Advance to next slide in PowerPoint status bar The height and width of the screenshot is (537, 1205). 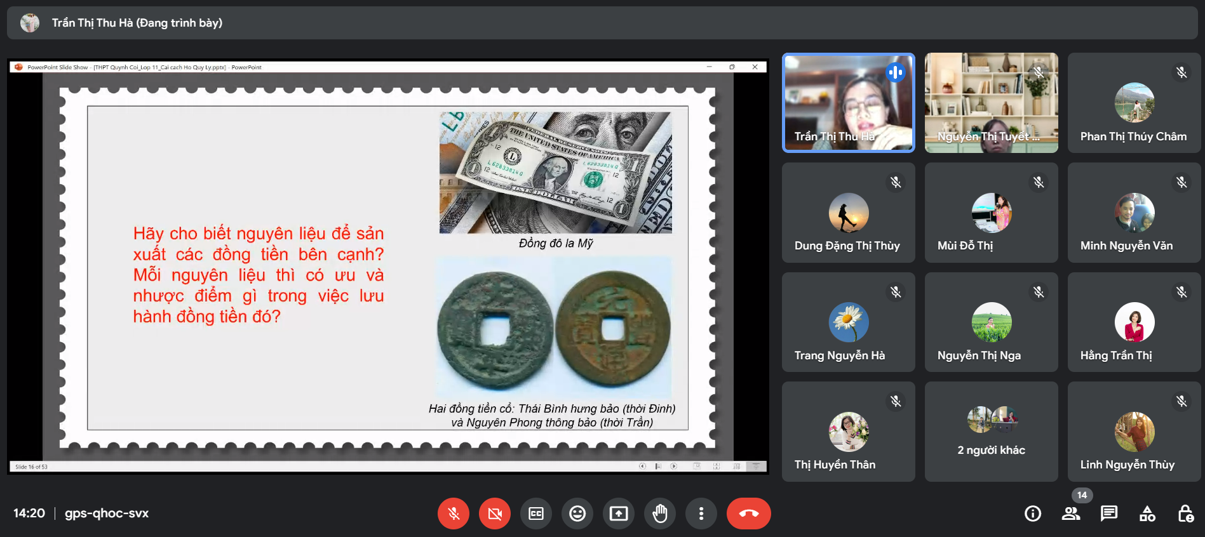674,467
